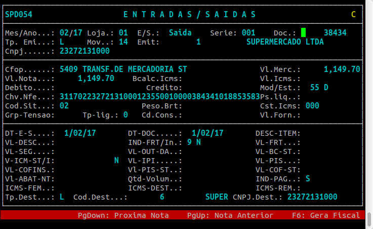Click the Loja field value 01

[123, 32]
